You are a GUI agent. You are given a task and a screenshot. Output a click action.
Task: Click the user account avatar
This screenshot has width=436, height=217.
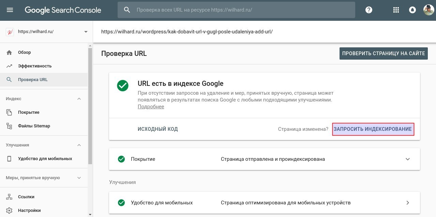[429, 10]
